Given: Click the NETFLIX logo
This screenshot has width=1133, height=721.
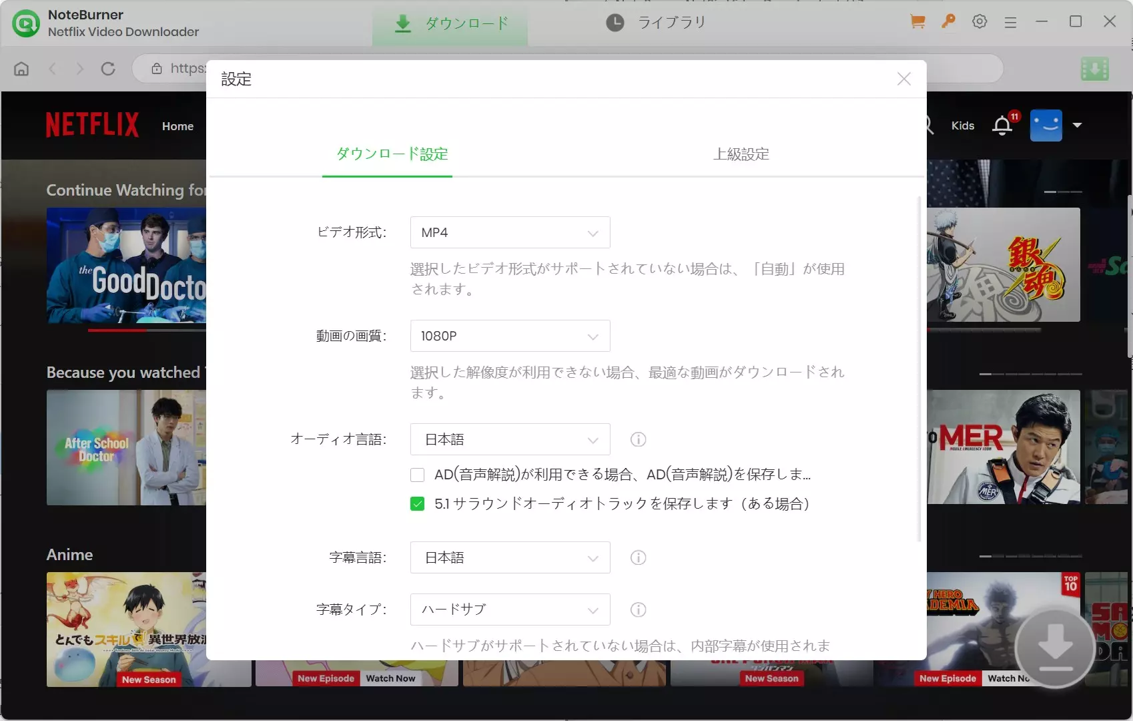Looking at the screenshot, I should [92, 125].
